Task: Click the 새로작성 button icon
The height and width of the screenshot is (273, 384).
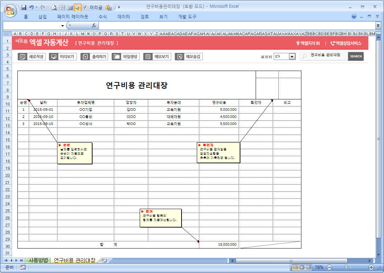Action: click(x=23, y=57)
